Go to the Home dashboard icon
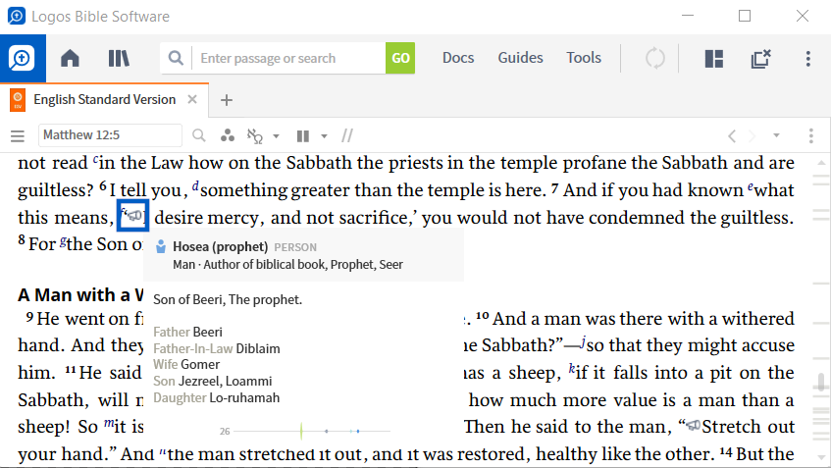The width and height of the screenshot is (831, 468). [70, 58]
